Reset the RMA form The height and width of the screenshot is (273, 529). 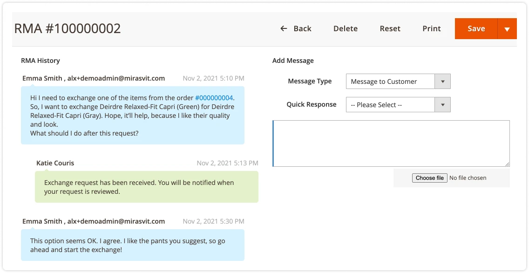tap(390, 28)
